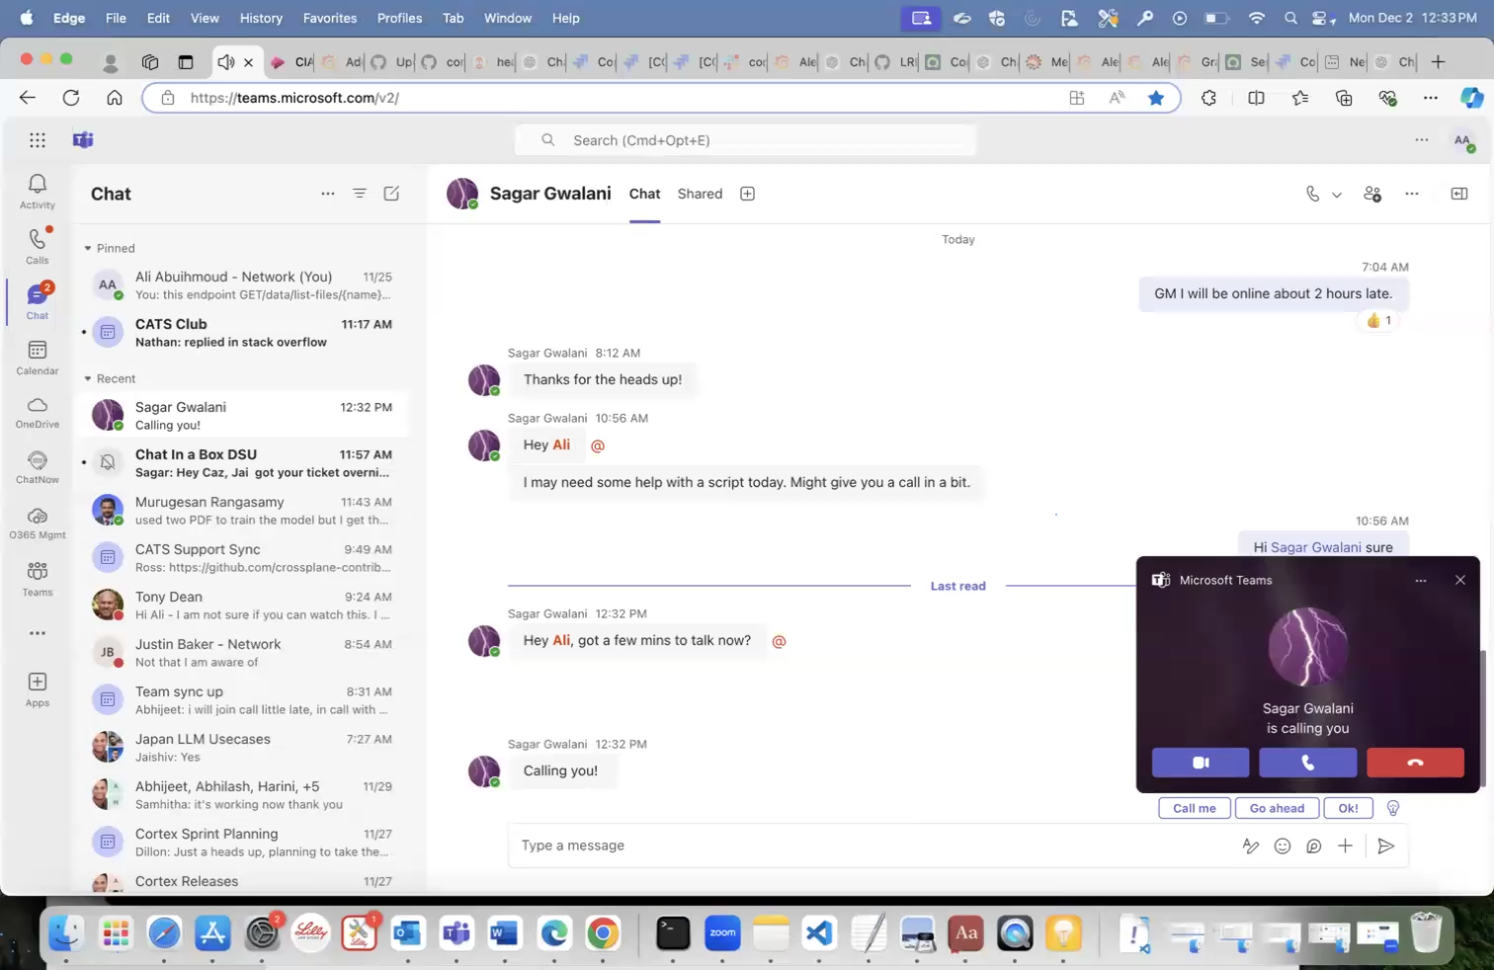Answer the call with audio only
The image size is (1494, 970).
click(x=1307, y=763)
